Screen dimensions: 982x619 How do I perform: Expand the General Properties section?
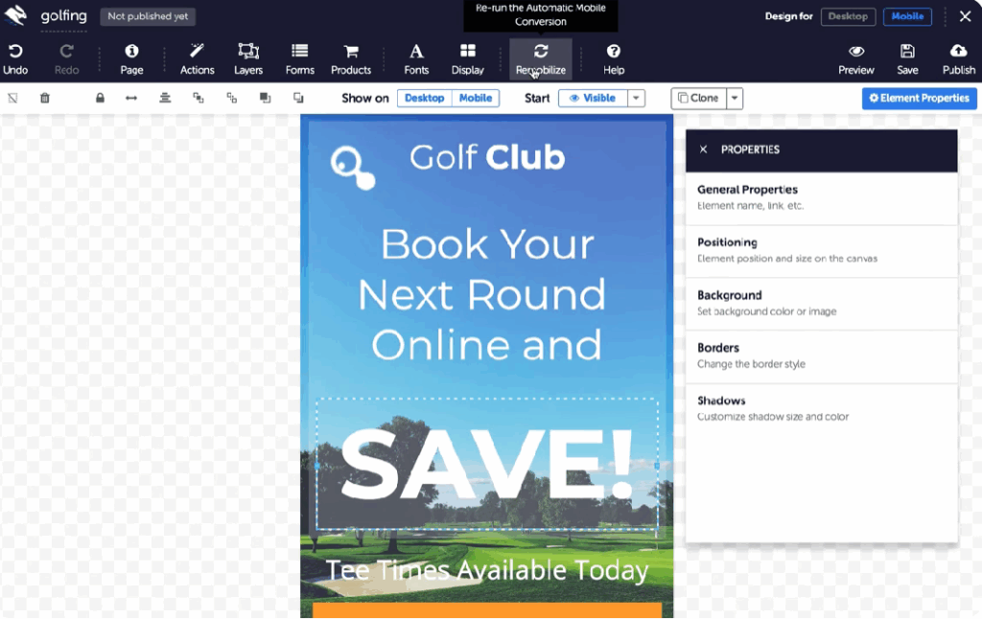coord(822,197)
